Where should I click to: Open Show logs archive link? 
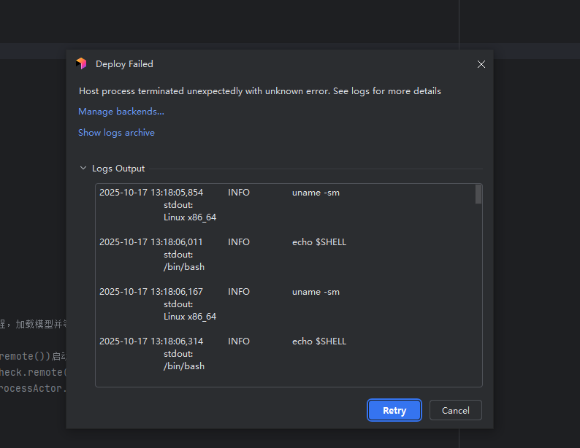click(x=116, y=133)
